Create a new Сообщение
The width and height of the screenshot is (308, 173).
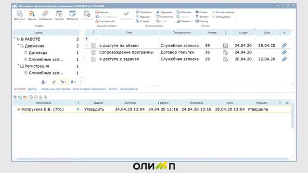[x=45, y=15]
